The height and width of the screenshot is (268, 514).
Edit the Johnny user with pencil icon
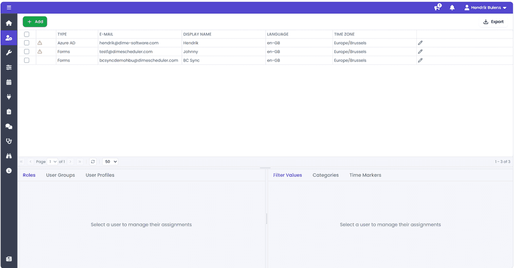[420, 51]
